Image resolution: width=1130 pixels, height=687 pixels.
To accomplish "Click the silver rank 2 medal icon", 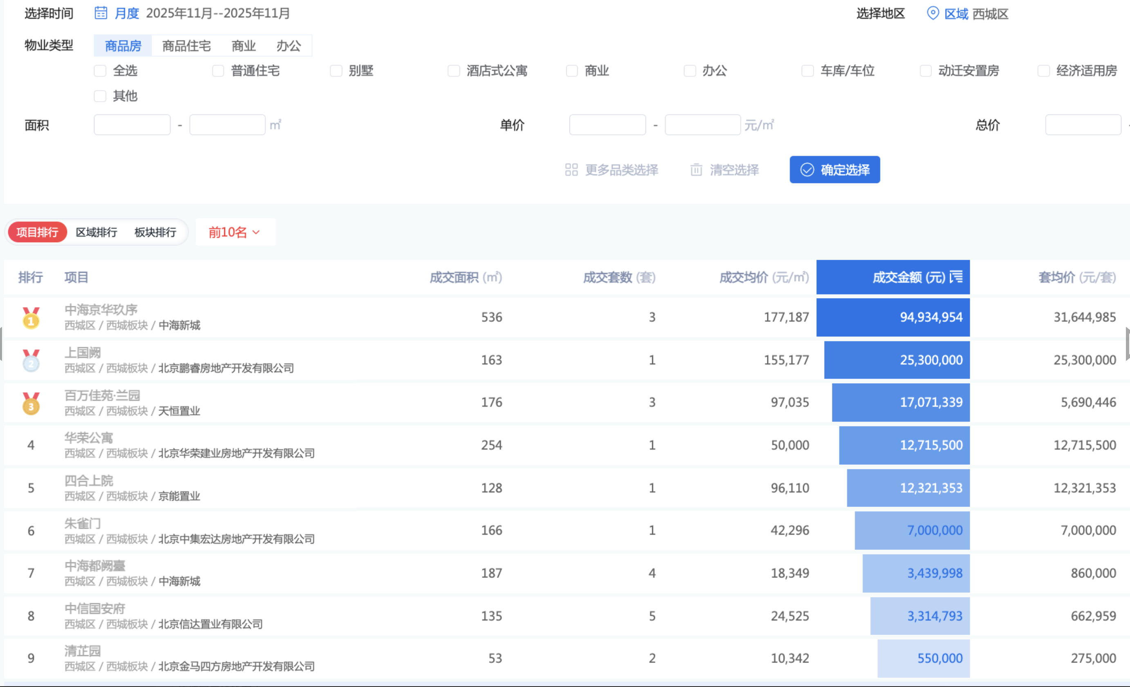I will [x=31, y=360].
